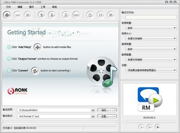Start converting with the Convert arrows button
180x133 pixels.
point(90,15)
